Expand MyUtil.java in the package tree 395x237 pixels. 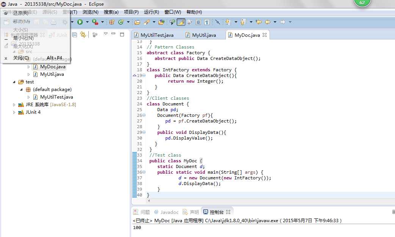coord(28,74)
